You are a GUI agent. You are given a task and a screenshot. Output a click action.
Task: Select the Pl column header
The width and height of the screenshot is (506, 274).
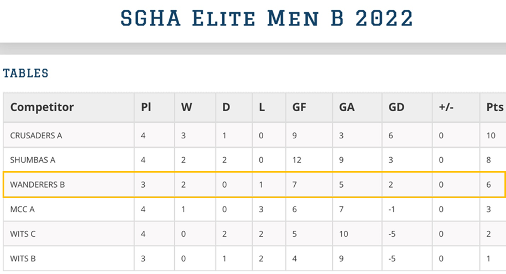pos(146,107)
